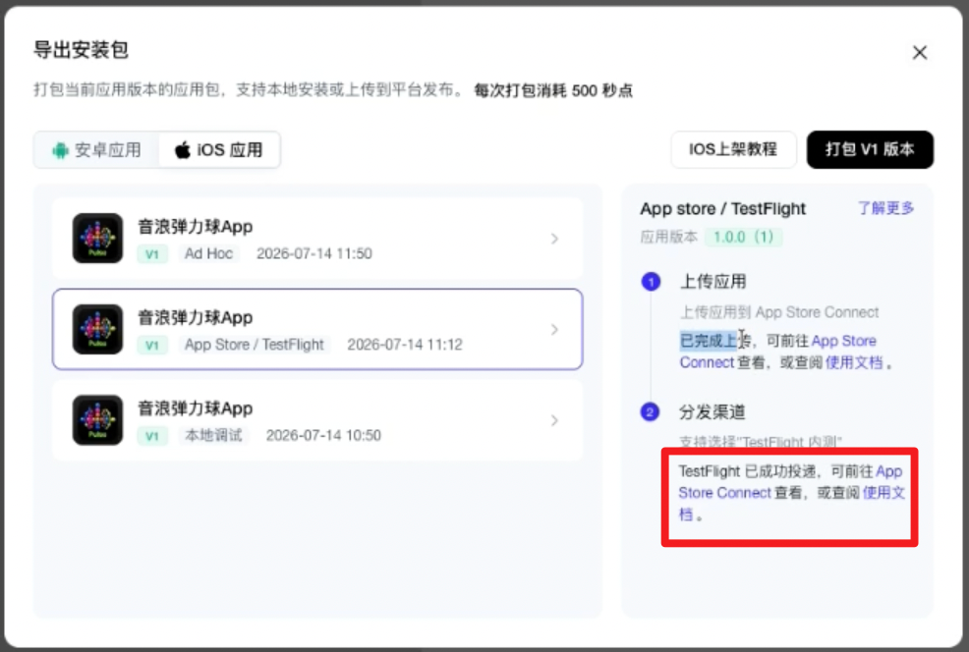
Task: Expand the Ad Hoc build entry chevron
Action: 554,239
